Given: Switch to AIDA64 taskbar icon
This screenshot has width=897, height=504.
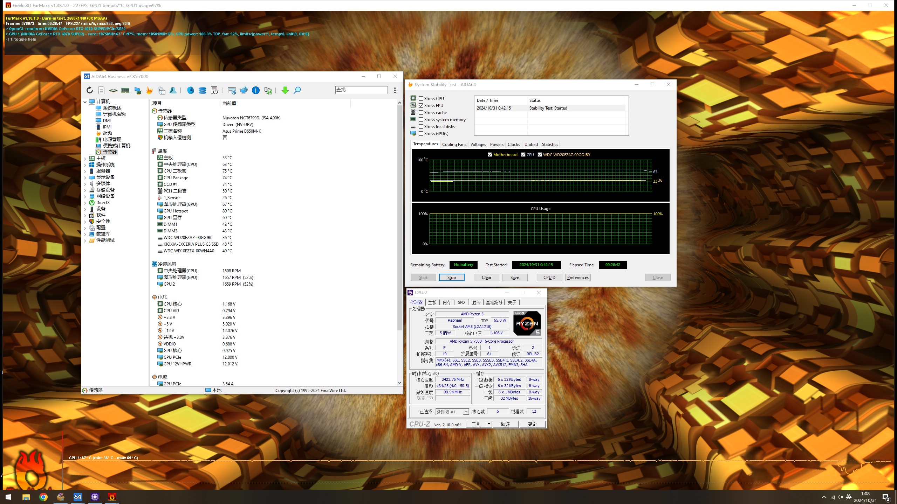Looking at the screenshot, I should tap(77, 497).
